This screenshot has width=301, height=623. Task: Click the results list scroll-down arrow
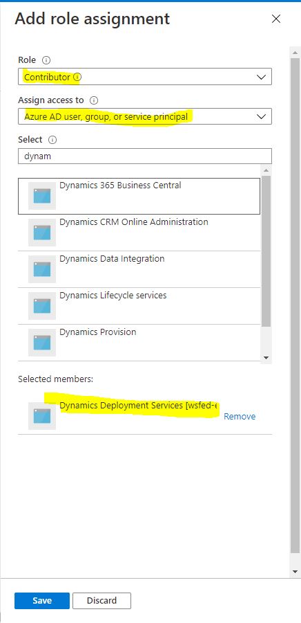(266, 358)
